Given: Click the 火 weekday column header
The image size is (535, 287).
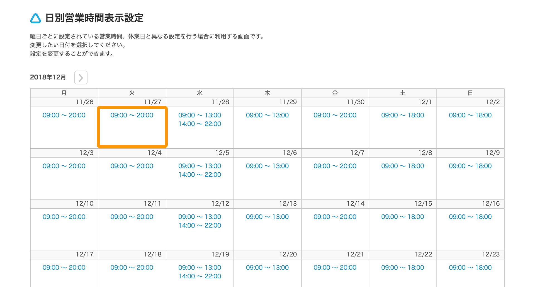Looking at the screenshot, I should pos(132,93).
